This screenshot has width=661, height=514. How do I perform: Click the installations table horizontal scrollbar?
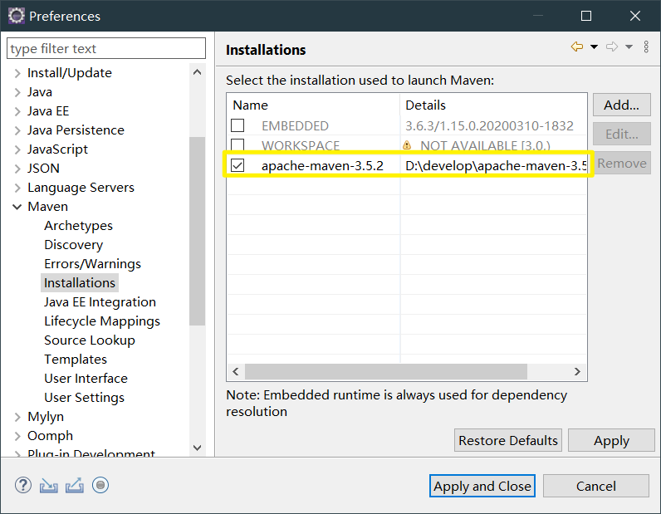(x=386, y=372)
